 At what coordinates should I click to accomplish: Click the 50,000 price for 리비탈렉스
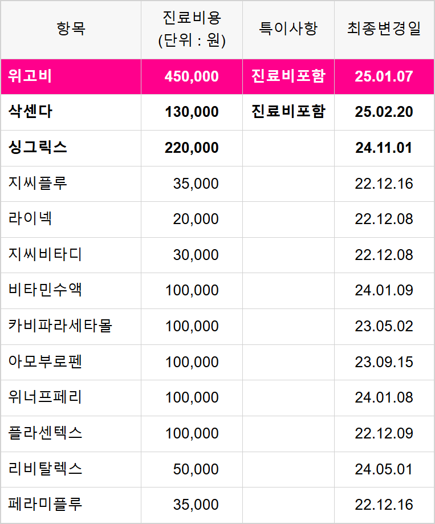(x=196, y=469)
